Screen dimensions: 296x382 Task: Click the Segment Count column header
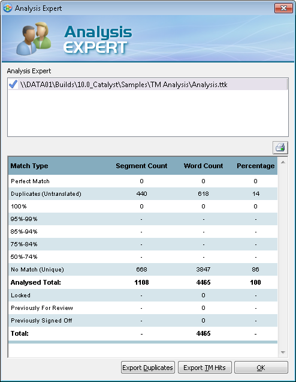coord(141,166)
